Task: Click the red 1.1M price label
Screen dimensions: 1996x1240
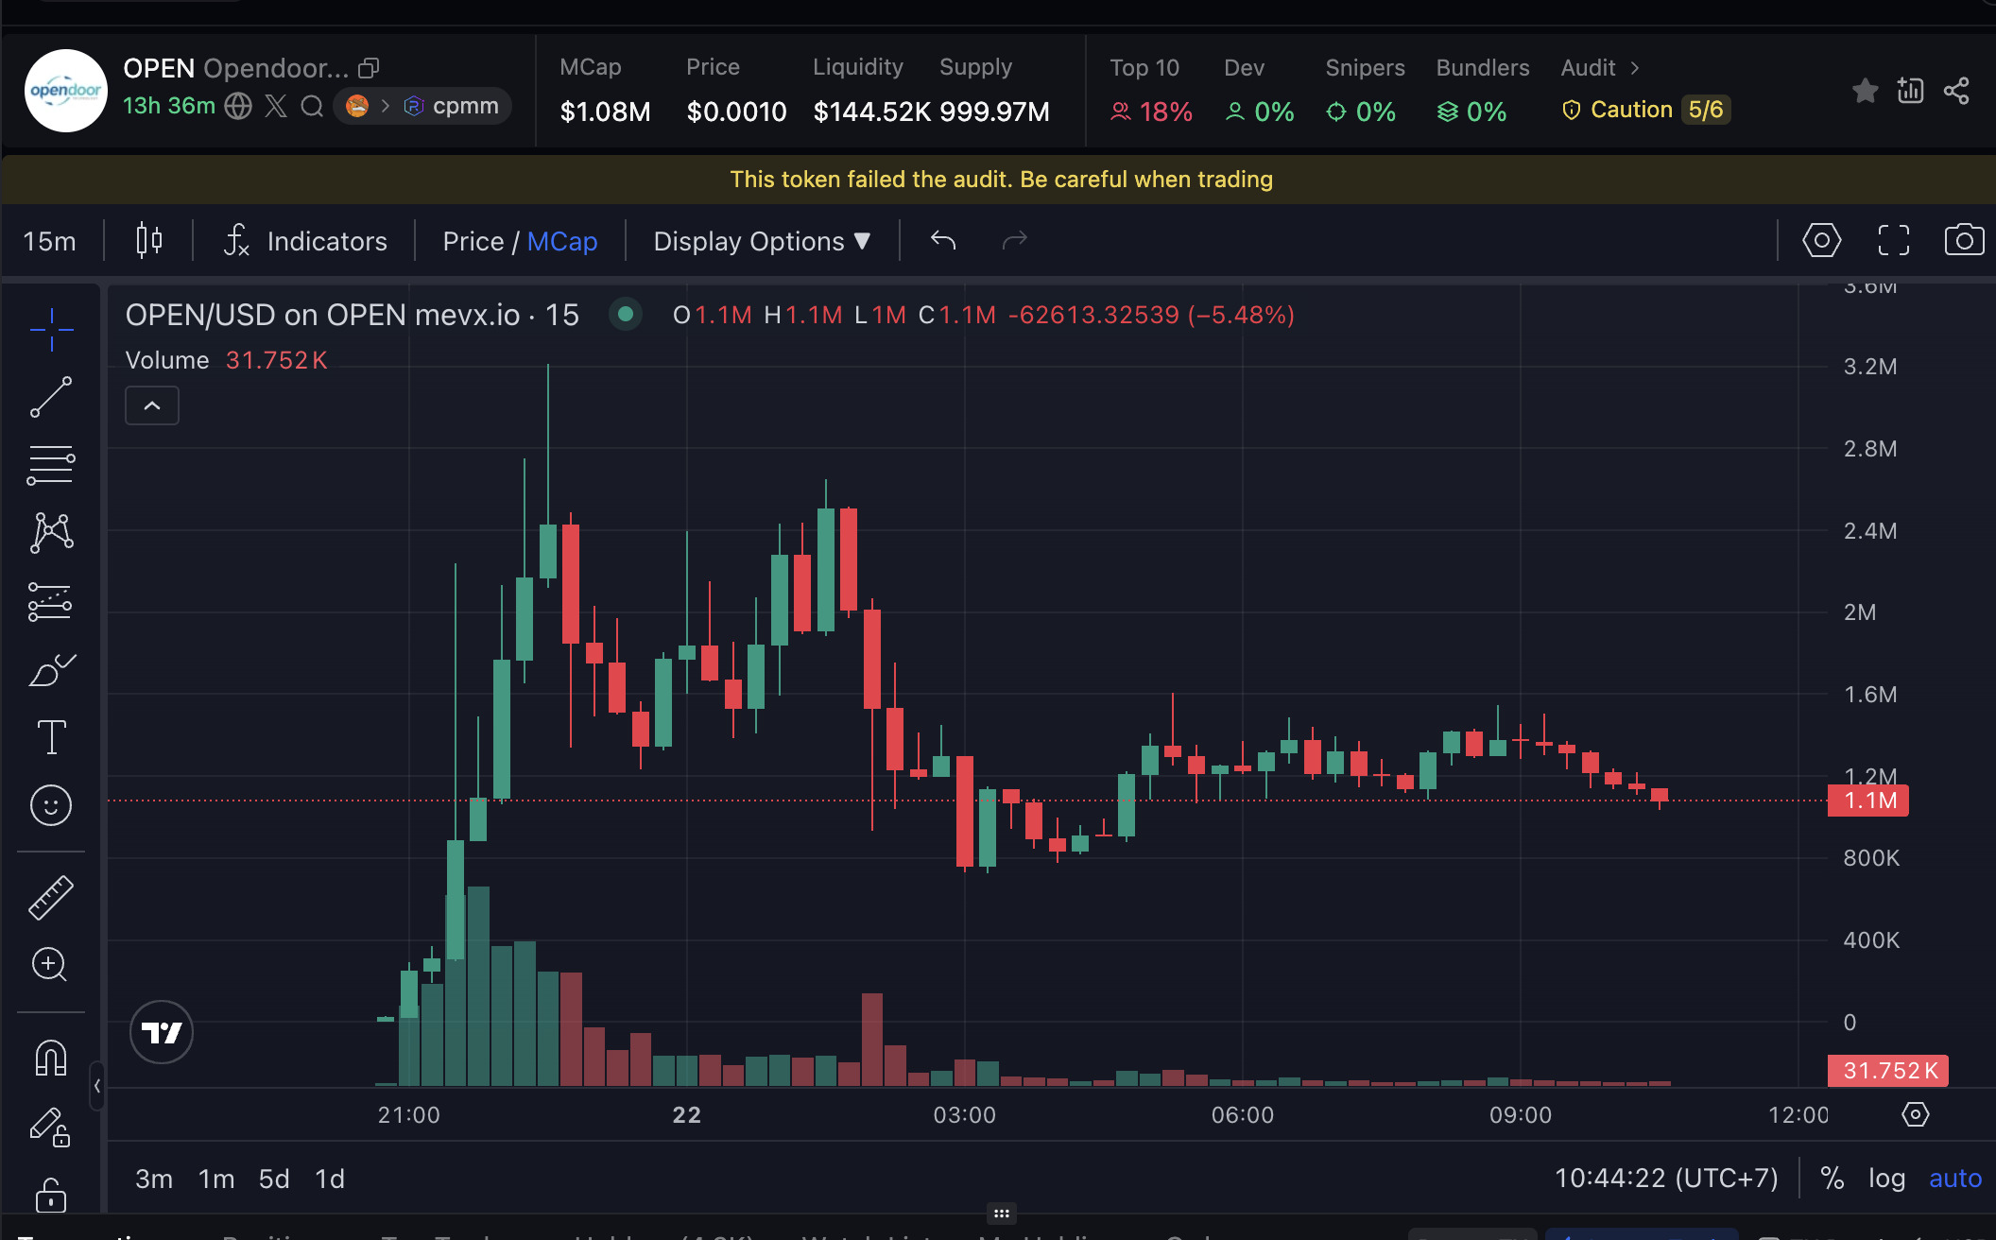Action: [1868, 801]
